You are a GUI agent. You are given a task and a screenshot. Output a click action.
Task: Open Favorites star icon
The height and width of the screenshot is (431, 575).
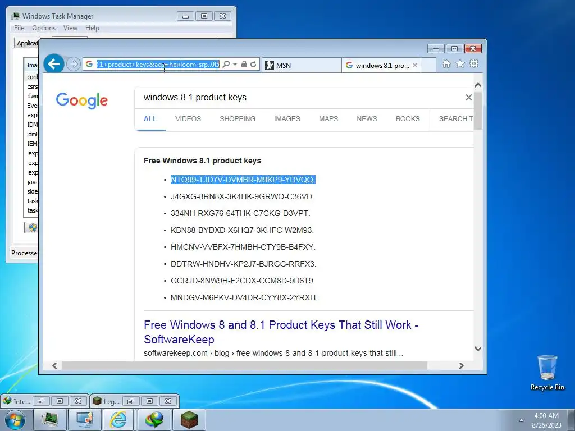tap(460, 64)
